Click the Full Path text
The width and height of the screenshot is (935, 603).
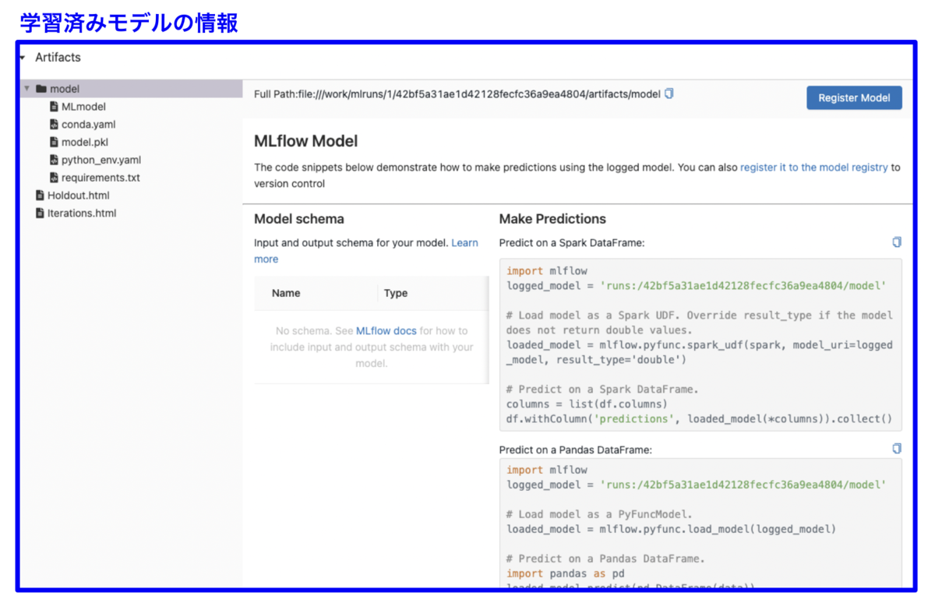point(457,94)
